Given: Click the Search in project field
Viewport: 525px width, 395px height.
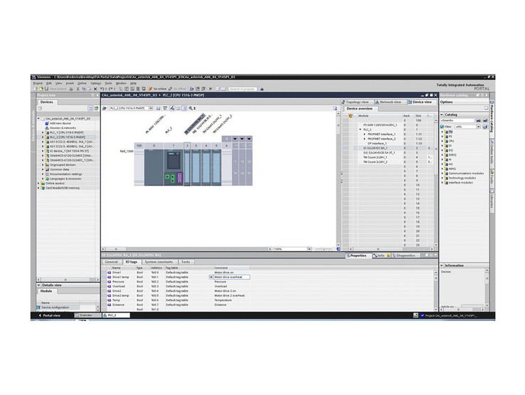Looking at the screenshot, I should coord(243,89).
